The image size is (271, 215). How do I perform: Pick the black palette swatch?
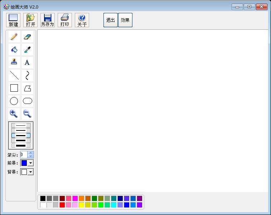[x=43, y=199]
